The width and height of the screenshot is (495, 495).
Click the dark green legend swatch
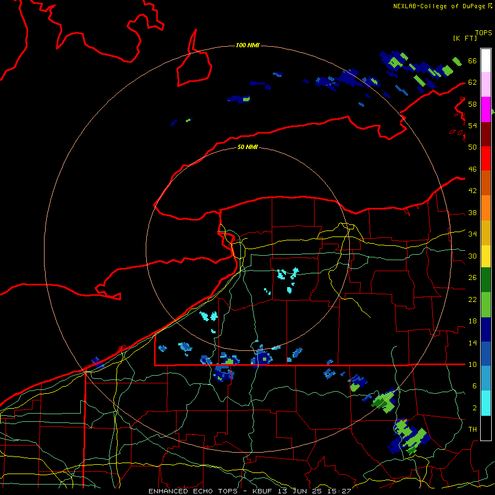pyautogui.click(x=486, y=280)
